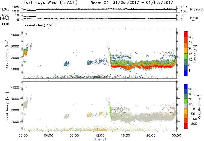This screenshot has height=141, width=204.
Task: Click the high-power echo patch near 00:00 at 2500 km
Action: tap(25, 53)
